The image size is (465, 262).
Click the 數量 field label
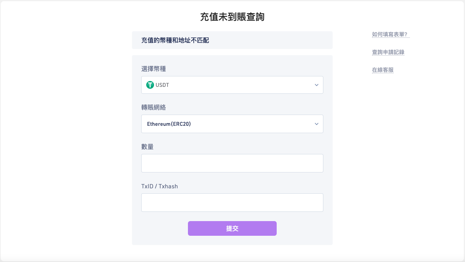147,147
